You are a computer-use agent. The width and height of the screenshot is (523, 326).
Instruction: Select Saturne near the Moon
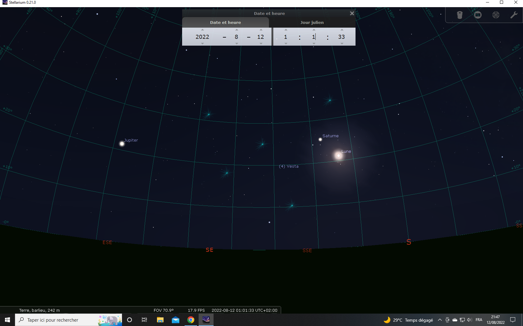[x=320, y=139]
